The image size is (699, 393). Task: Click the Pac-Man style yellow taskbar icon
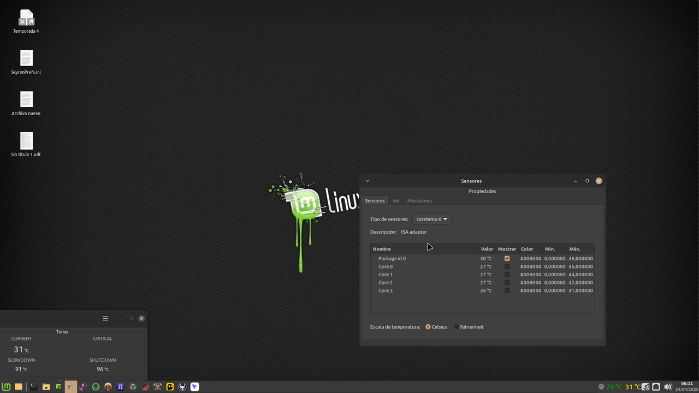(x=169, y=386)
